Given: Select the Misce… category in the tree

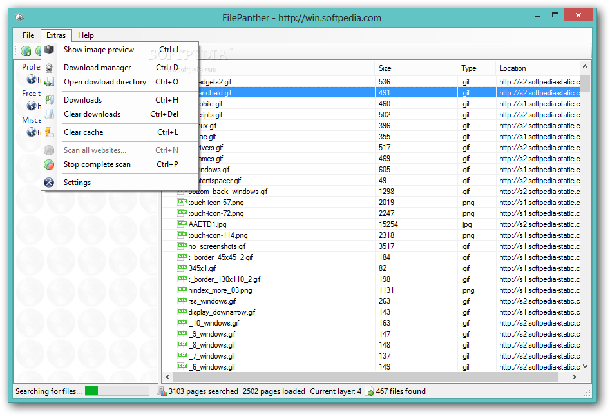Looking at the screenshot, I should (x=31, y=119).
